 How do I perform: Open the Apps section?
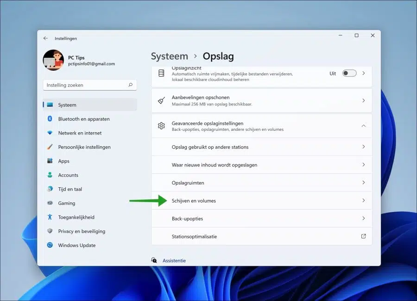point(90,161)
